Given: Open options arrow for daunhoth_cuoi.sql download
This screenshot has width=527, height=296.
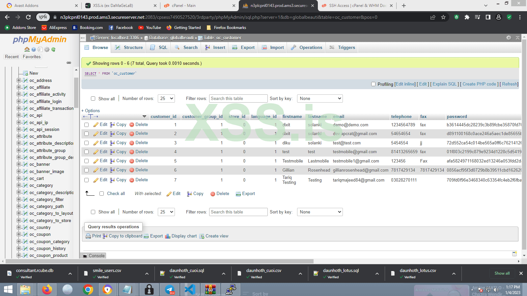Looking at the screenshot, I should [x=224, y=274].
